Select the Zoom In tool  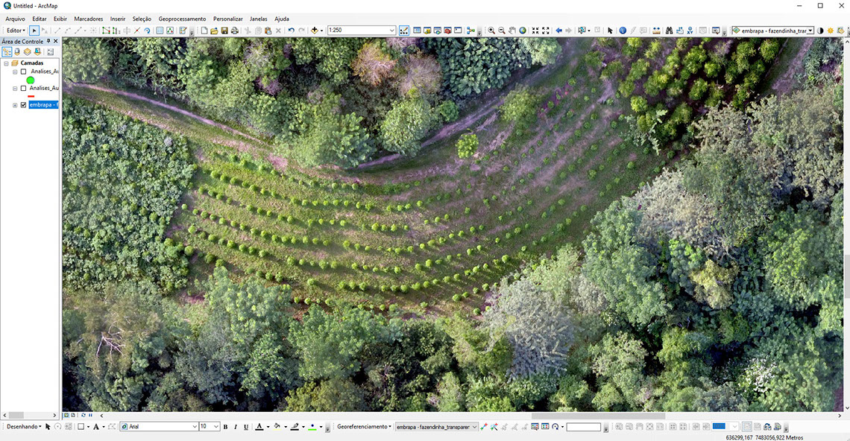491,31
